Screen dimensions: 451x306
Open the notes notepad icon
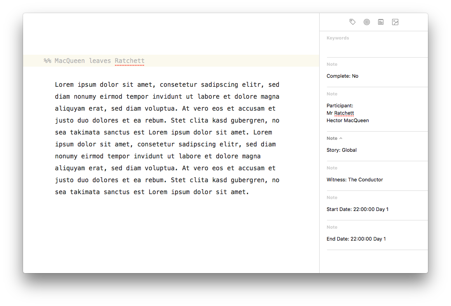pos(381,22)
